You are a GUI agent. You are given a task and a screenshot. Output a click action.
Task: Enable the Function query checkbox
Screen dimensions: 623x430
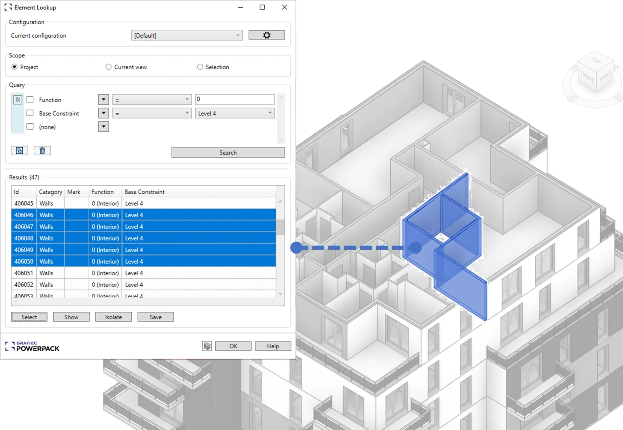[x=30, y=99]
